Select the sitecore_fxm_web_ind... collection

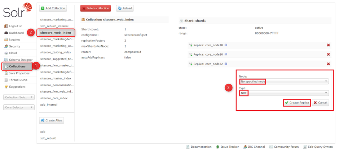[x=57, y=92]
